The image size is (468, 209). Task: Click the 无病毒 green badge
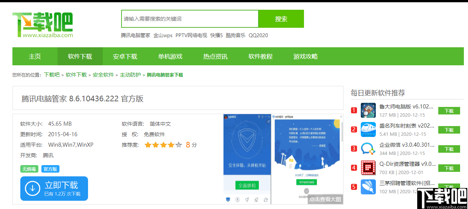[x=29, y=169]
